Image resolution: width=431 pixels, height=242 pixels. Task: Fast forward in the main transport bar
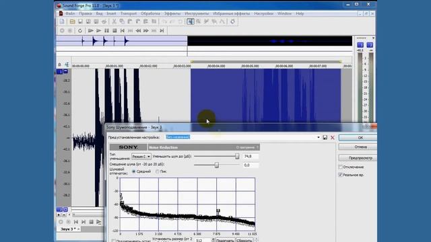coord(146,31)
